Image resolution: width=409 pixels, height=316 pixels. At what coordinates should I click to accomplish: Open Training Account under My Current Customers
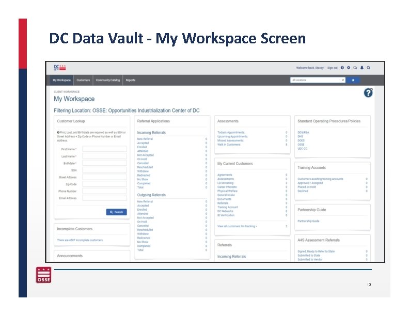[x=228, y=207]
